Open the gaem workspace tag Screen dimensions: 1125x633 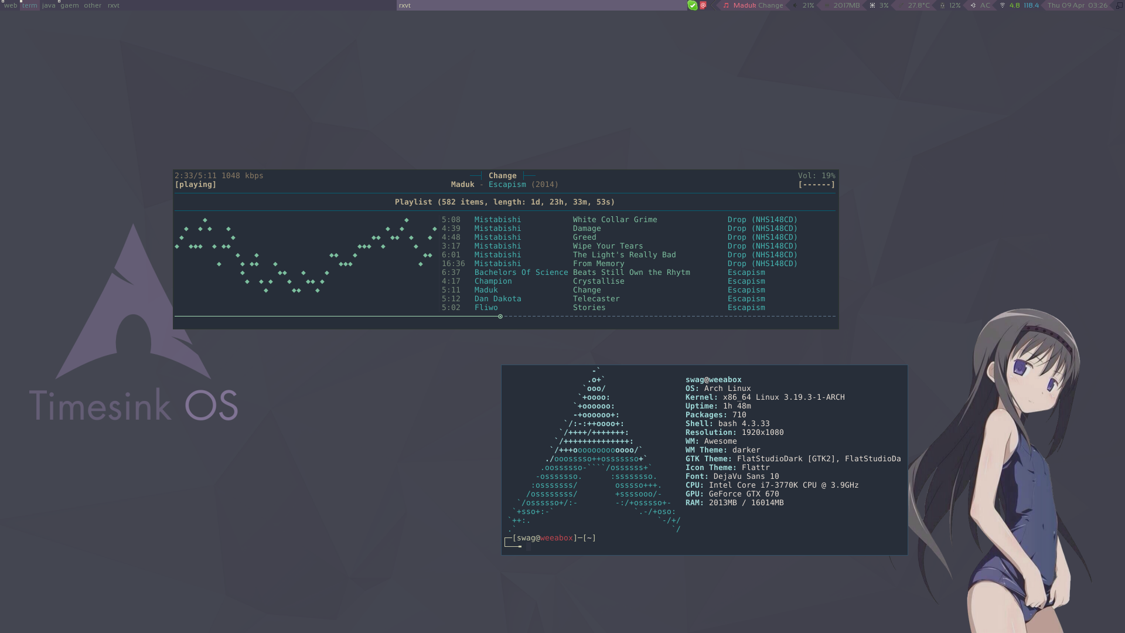point(69,5)
